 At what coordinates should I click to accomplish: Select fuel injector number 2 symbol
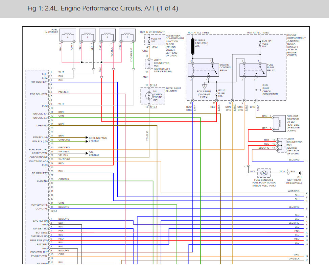pyautogui.click(x=127, y=35)
